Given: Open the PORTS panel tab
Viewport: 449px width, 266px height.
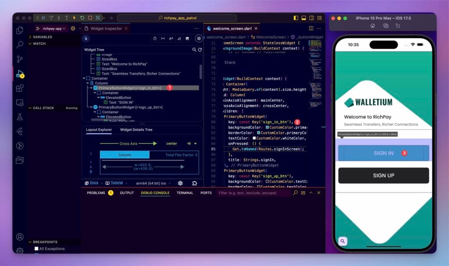Looking at the screenshot, I should tap(206, 193).
